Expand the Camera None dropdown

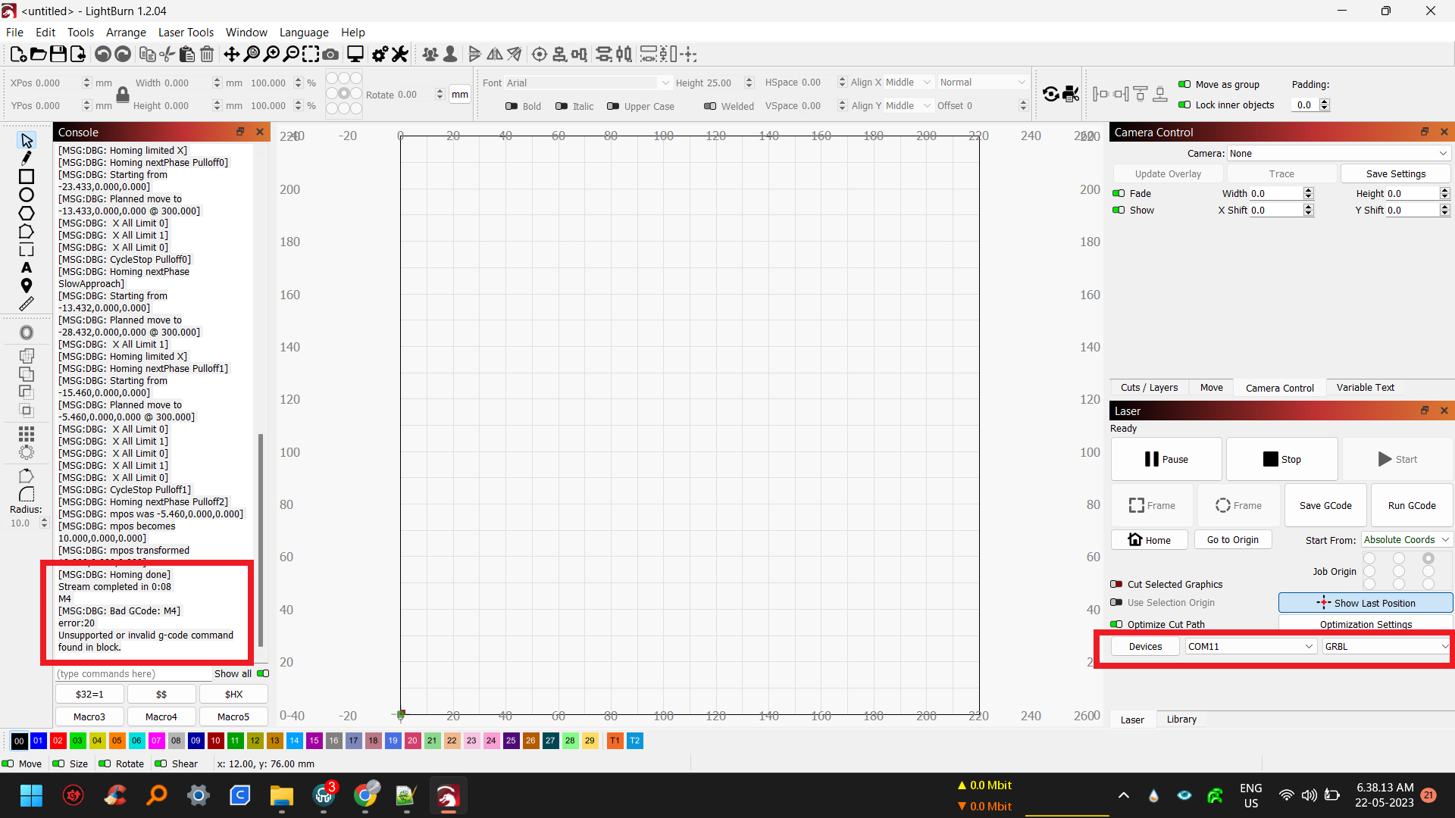click(x=1338, y=153)
